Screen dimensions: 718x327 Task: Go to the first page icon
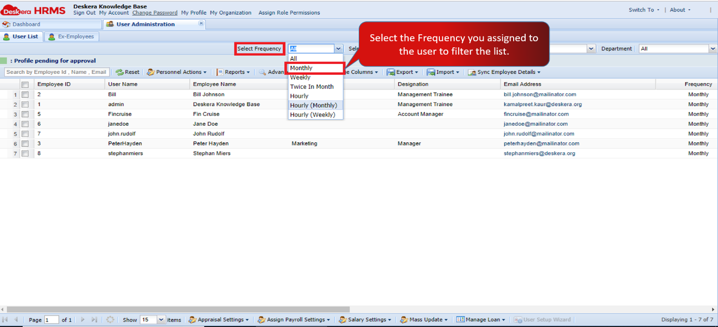(6, 320)
